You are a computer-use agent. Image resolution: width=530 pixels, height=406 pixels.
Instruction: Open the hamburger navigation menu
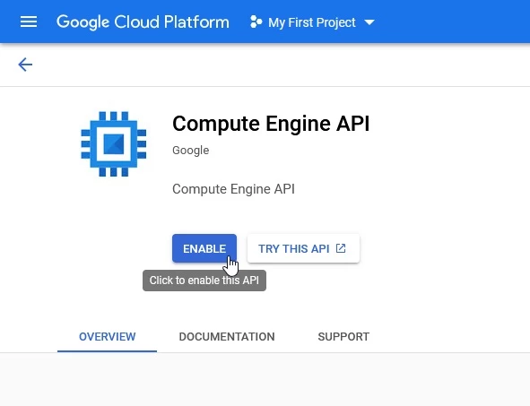point(29,22)
